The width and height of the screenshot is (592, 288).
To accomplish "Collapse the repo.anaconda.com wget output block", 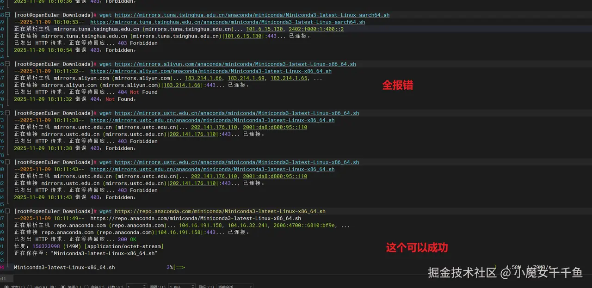I will tap(7, 211).
